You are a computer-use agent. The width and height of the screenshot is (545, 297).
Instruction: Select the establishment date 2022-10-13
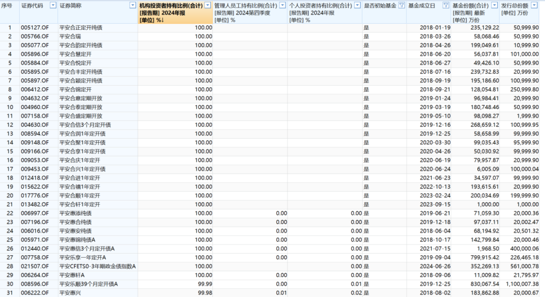[x=435, y=187]
